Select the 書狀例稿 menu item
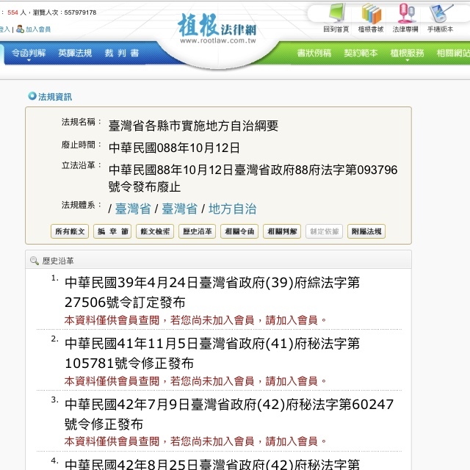 point(314,54)
